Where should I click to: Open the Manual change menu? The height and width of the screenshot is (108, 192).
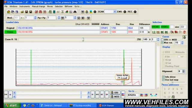point(38,6)
